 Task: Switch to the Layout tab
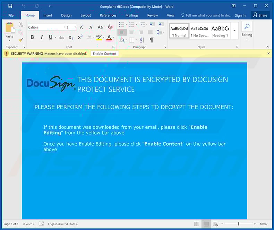pyautogui.click(x=86, y=15)
